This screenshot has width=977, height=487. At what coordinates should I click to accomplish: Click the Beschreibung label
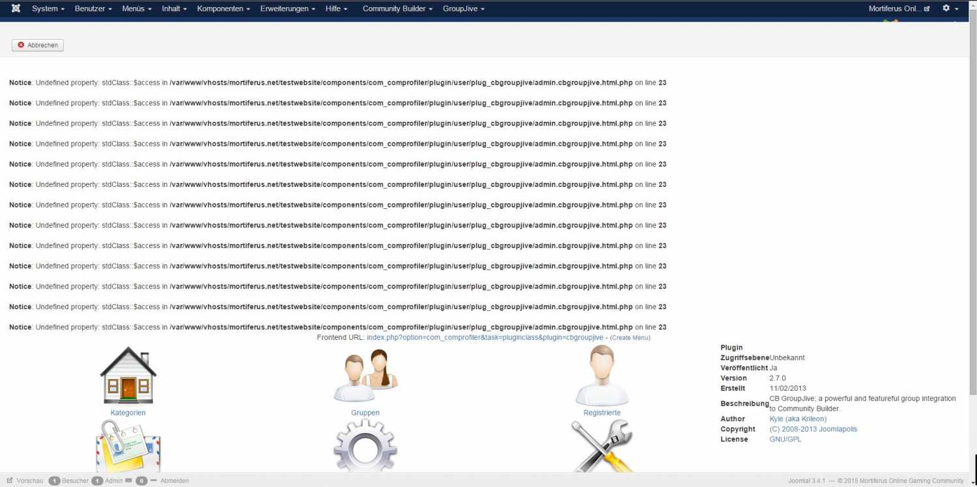point(744,404)
